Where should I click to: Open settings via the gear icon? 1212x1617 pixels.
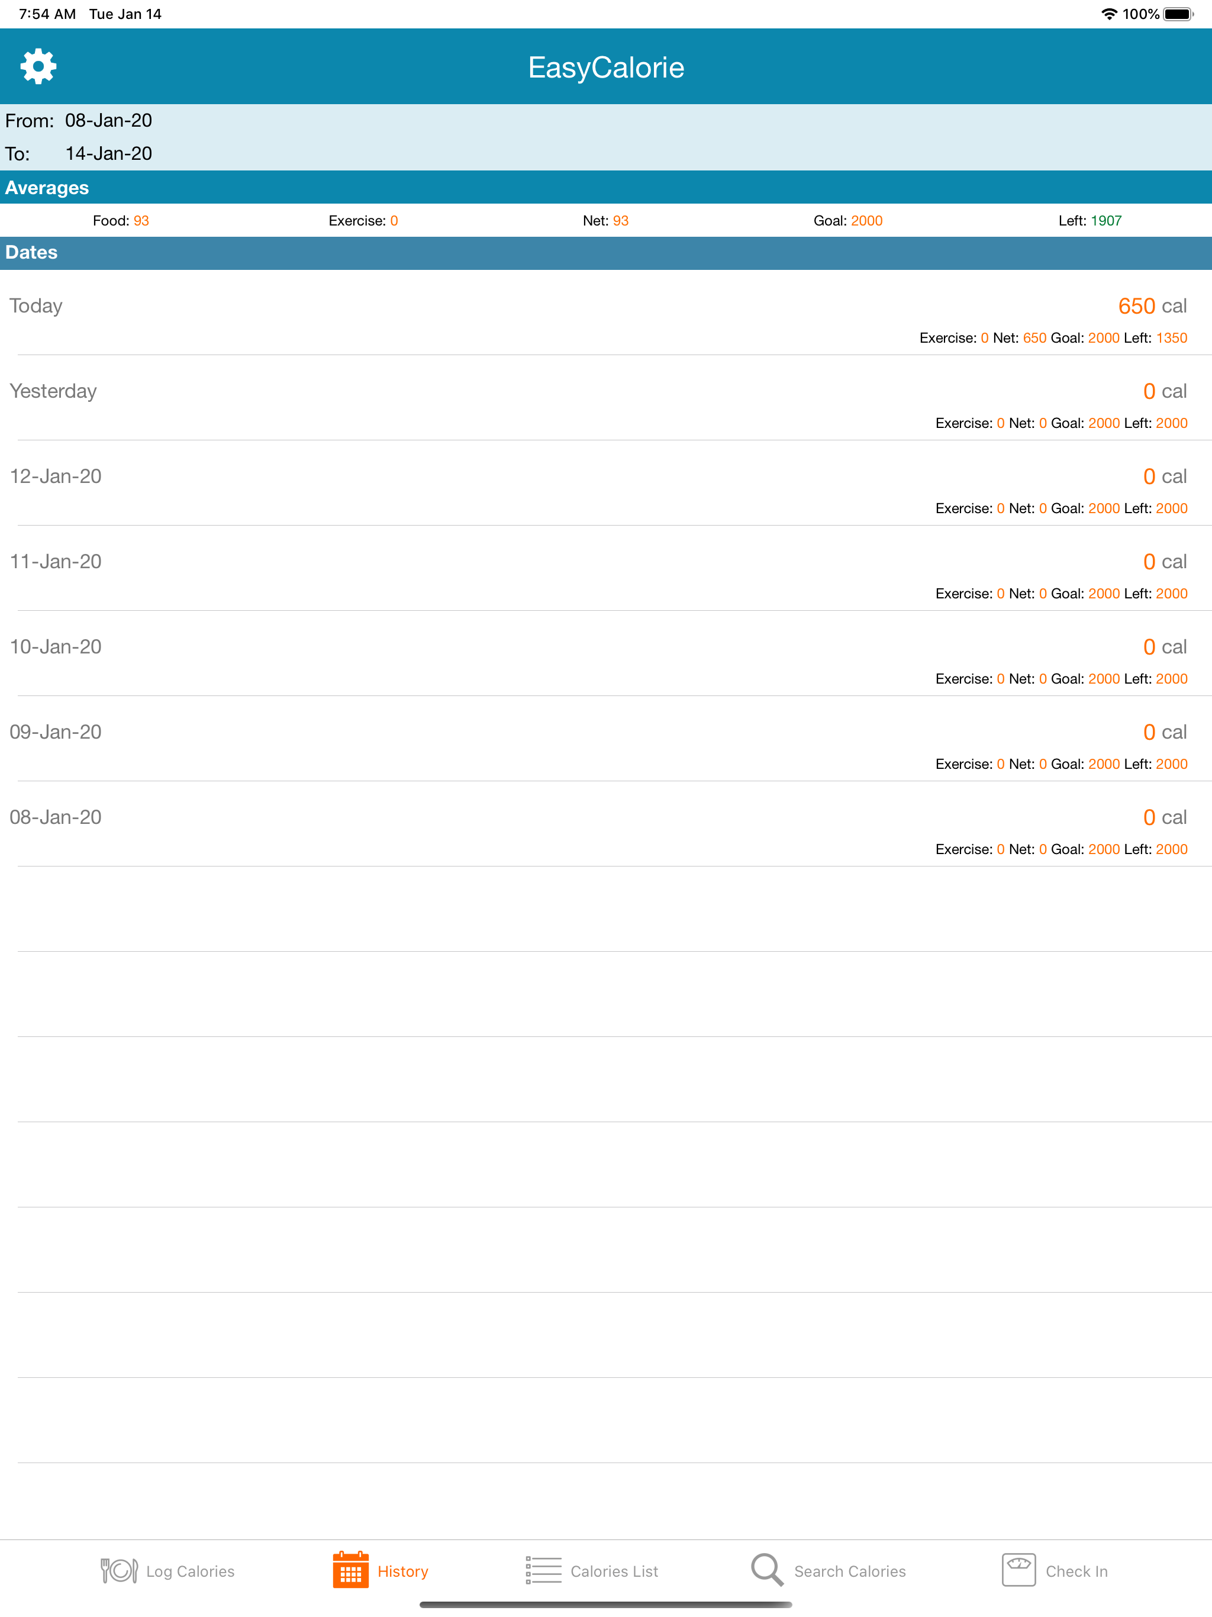point(38,66)
